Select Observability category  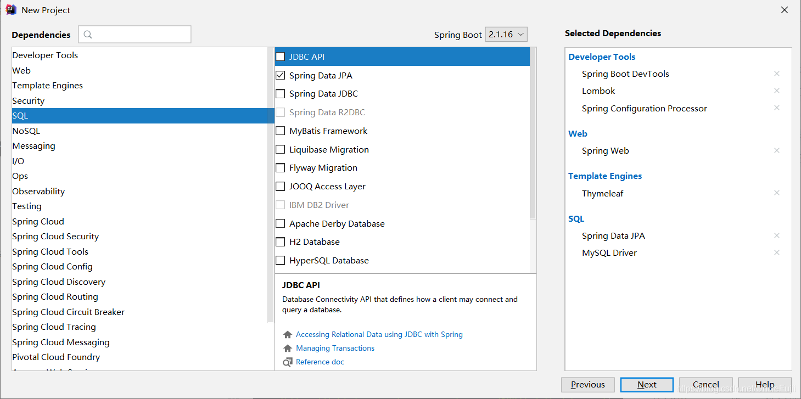click(139, 191)
